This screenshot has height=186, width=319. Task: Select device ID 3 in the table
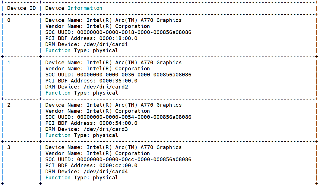pyautogui.click(x=9, y=147)
